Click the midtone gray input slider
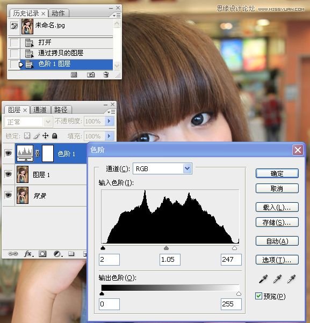Viewport: 310px width, 323px height. 166,247
